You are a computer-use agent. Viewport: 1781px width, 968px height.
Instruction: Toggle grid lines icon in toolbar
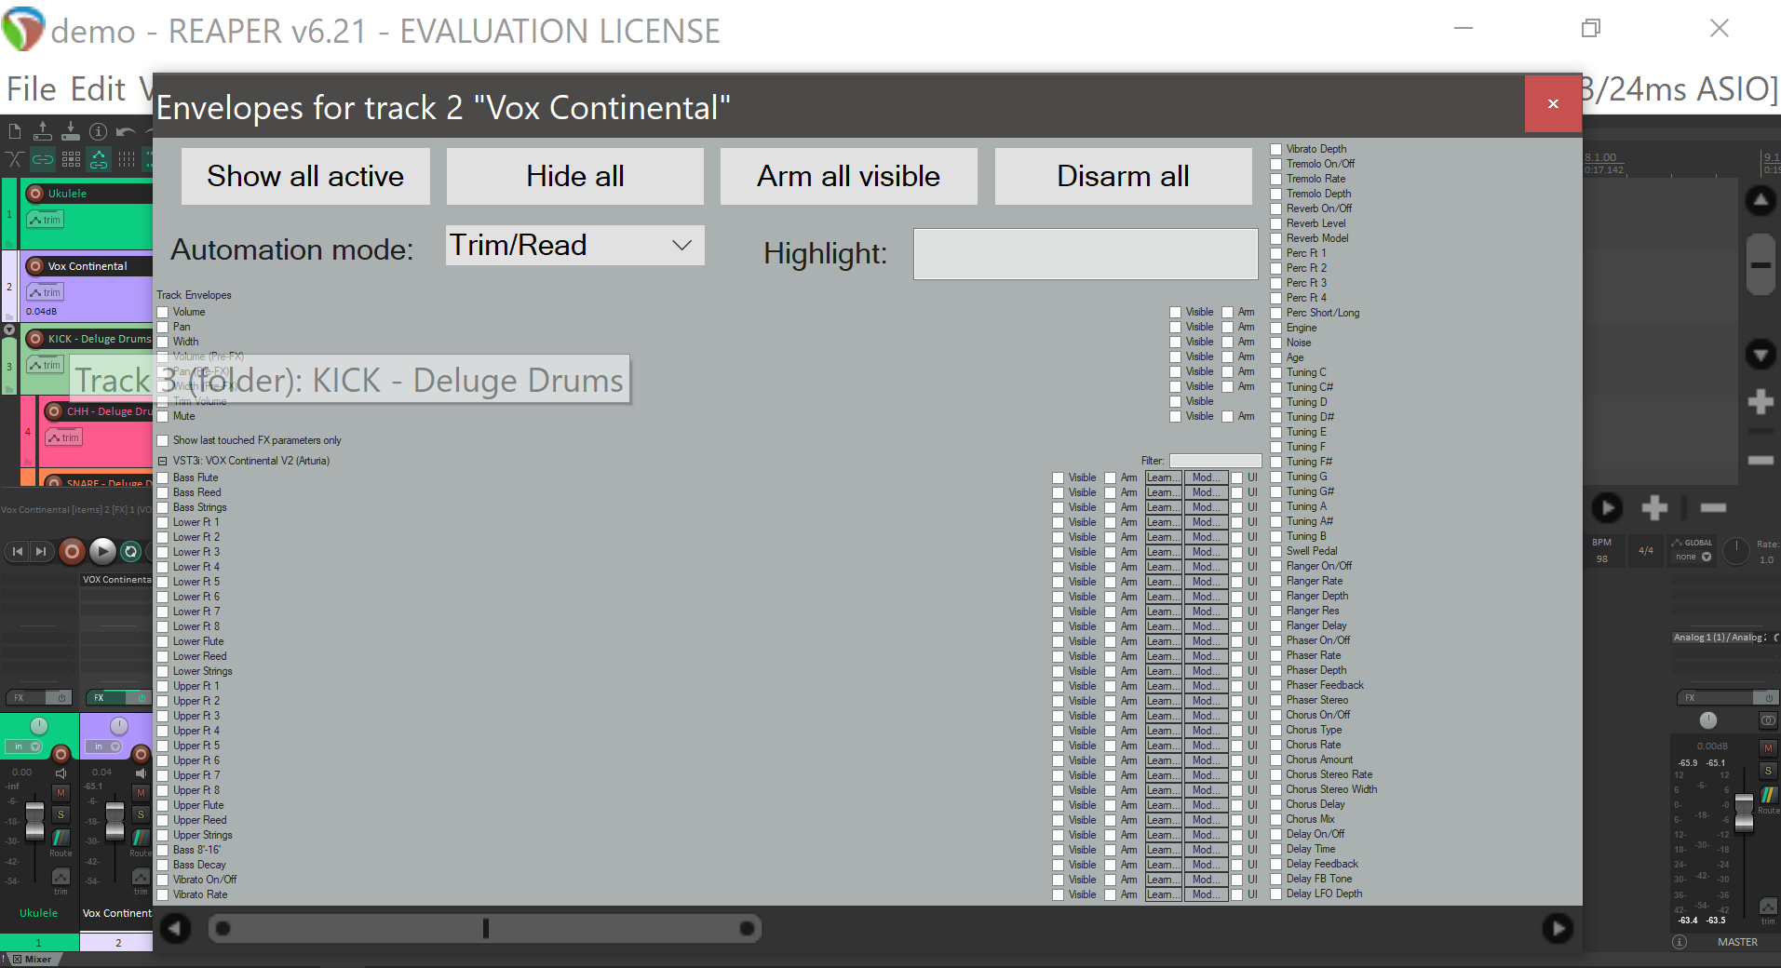[126, 159]
